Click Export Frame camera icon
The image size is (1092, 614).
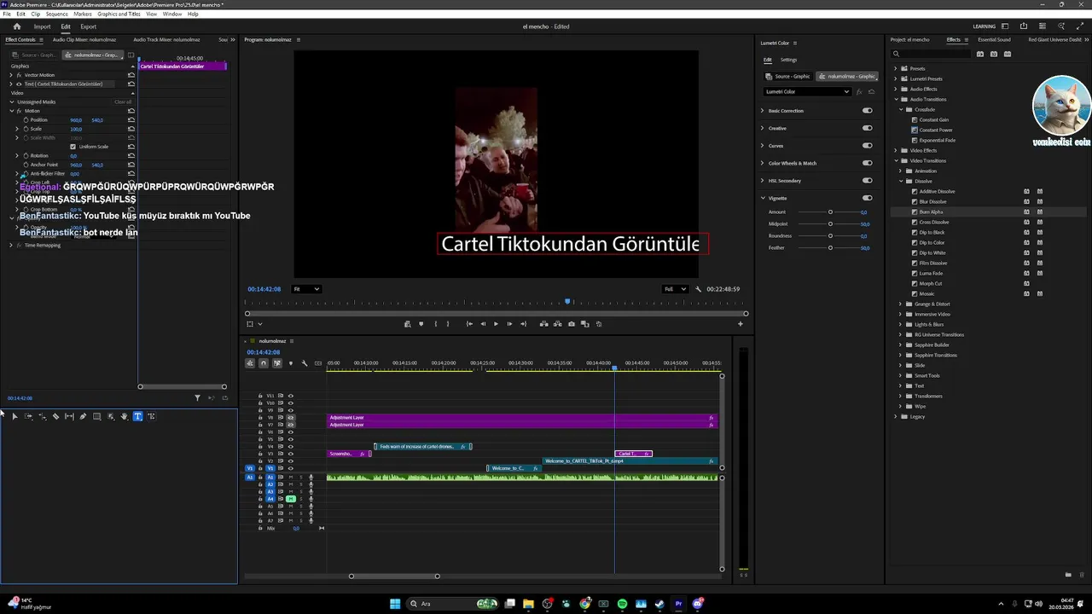(x=572, y=324)
